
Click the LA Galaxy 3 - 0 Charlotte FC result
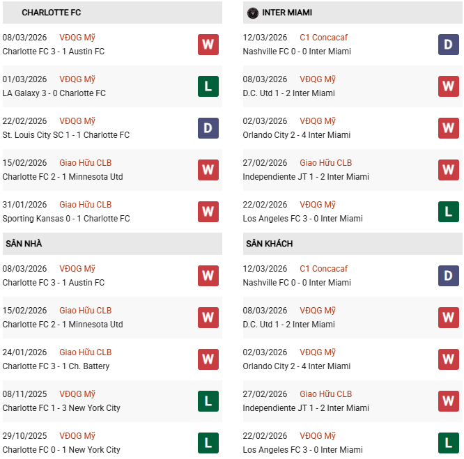(x=54, y=93)
